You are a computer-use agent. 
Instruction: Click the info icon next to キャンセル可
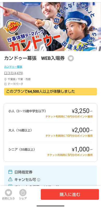pos(39,180)
